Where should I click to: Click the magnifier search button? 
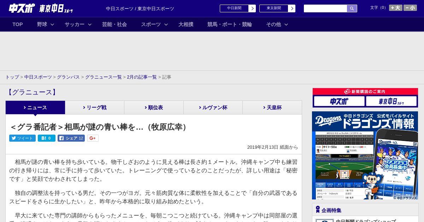pyautogui.click(x=352, y=8)
